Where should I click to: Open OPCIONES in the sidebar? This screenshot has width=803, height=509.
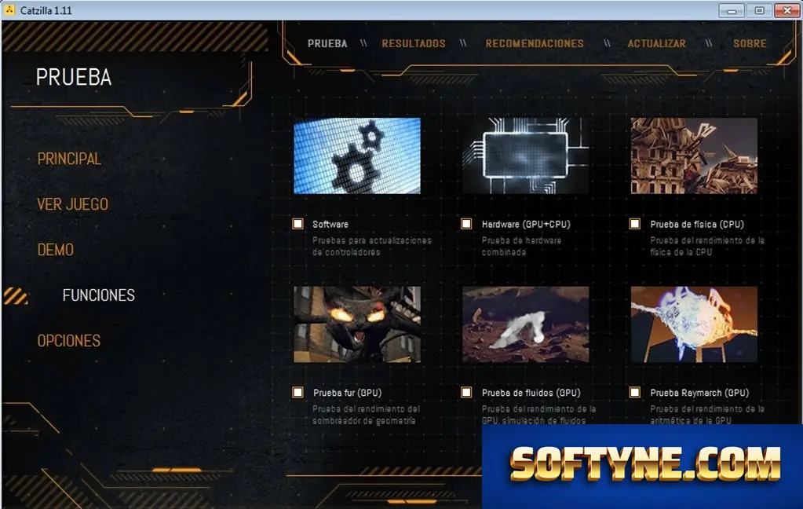click(x=68, y=341)
